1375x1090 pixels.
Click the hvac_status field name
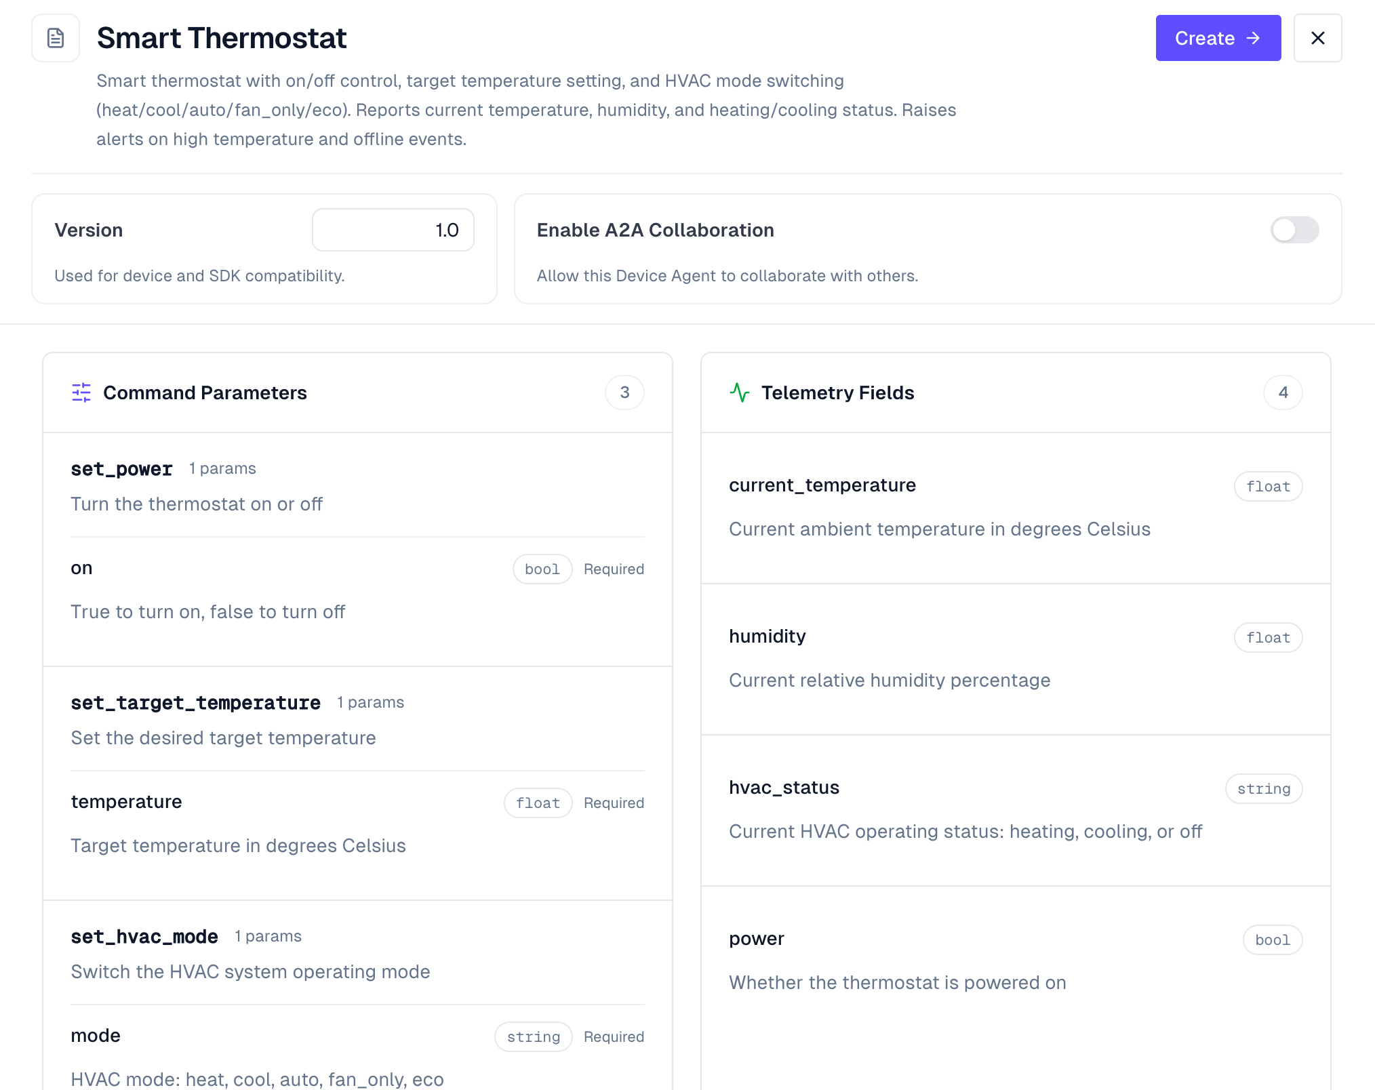(784, 788)
